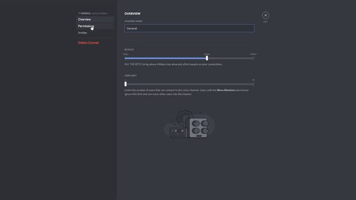Set bitrate to maximum at slider end
Screen dimensions: 356x200
[x=254, y=58]
